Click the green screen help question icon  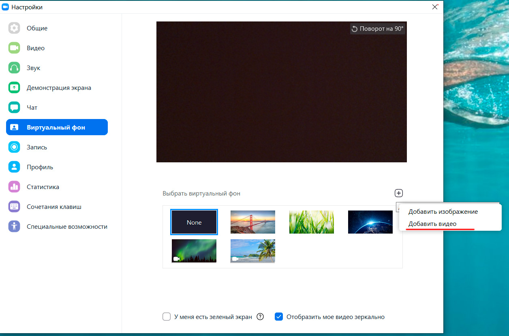(x=260, y=317)
